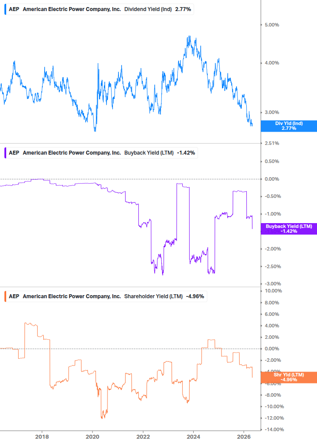The width and height of the screenshot is (317, 444).
Task: Select the orange 'Shr Yld (LTM) -4.96%' axis tag
Action: (x=289, y=377)
